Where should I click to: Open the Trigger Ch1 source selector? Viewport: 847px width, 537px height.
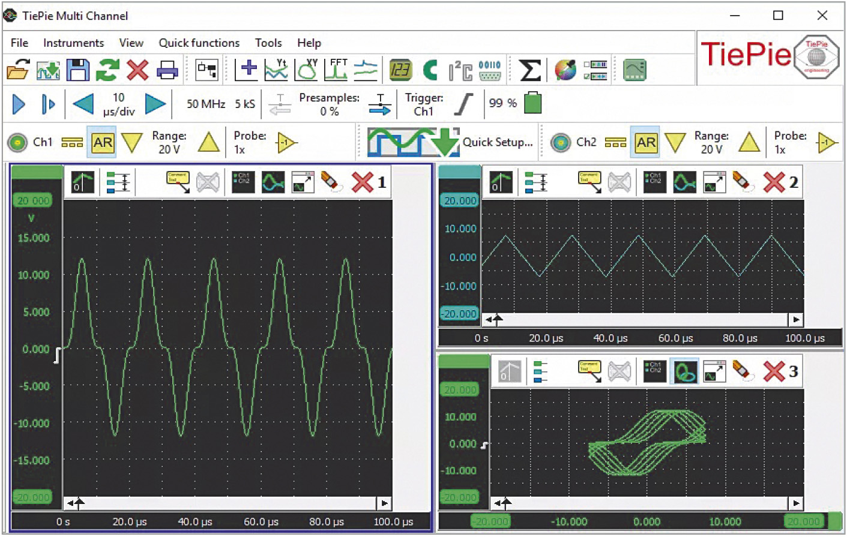(424, 104)
